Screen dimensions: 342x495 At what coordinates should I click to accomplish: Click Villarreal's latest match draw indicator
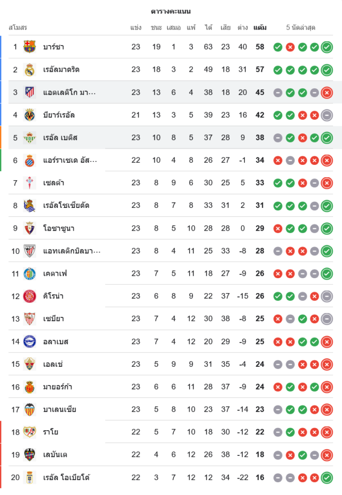tap(327, 115)
